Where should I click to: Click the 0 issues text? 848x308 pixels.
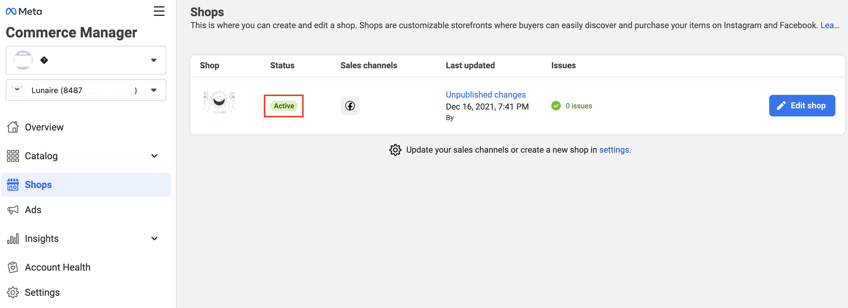579,106
